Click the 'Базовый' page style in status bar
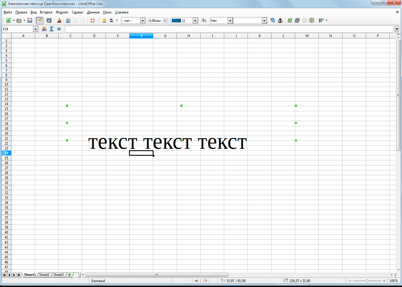This screenshot has width=402, height=287. click(98, 281)
